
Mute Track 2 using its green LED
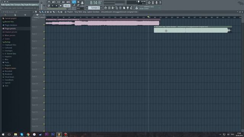(44, 32)
